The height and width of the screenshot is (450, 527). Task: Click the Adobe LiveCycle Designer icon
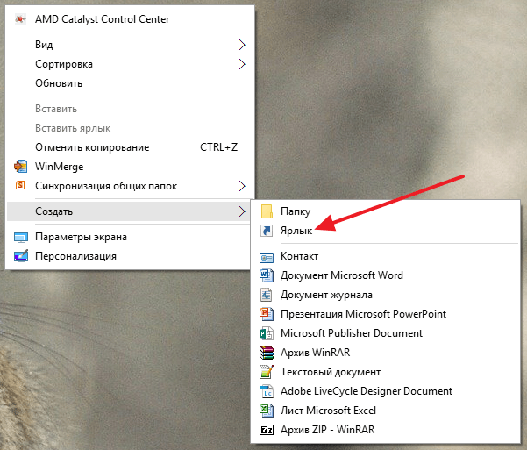[267, 391]
